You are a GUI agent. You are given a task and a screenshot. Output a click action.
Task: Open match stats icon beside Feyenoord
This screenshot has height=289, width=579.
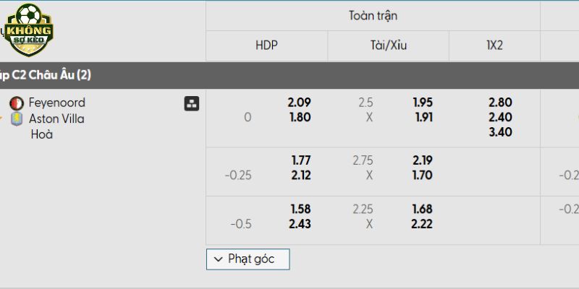(192, 103)
